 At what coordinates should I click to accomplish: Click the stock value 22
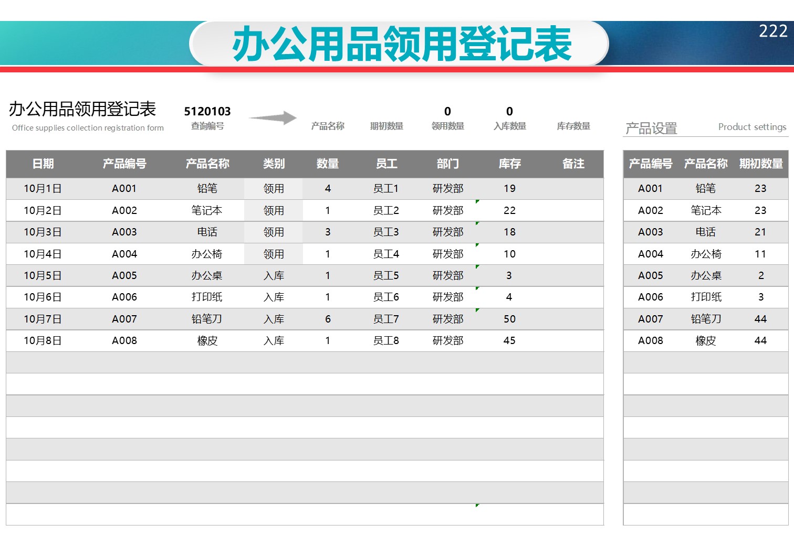509,210
